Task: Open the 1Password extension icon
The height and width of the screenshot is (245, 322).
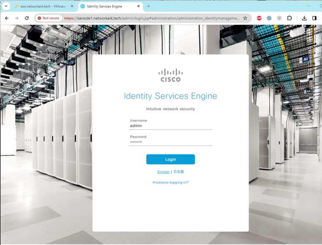Action: tap(269, 18)
